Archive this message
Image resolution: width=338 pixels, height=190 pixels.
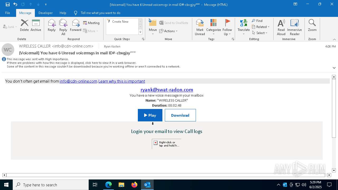click(36, 25)
